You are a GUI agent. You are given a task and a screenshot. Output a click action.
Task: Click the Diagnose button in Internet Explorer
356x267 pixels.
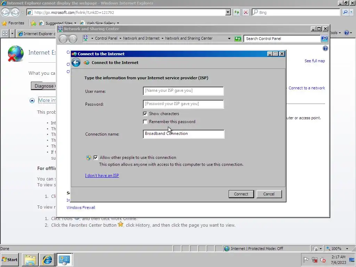pos(43,86)
